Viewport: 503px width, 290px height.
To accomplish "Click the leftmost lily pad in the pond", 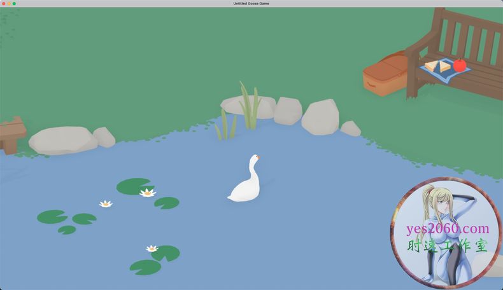I will coord(52,217).
